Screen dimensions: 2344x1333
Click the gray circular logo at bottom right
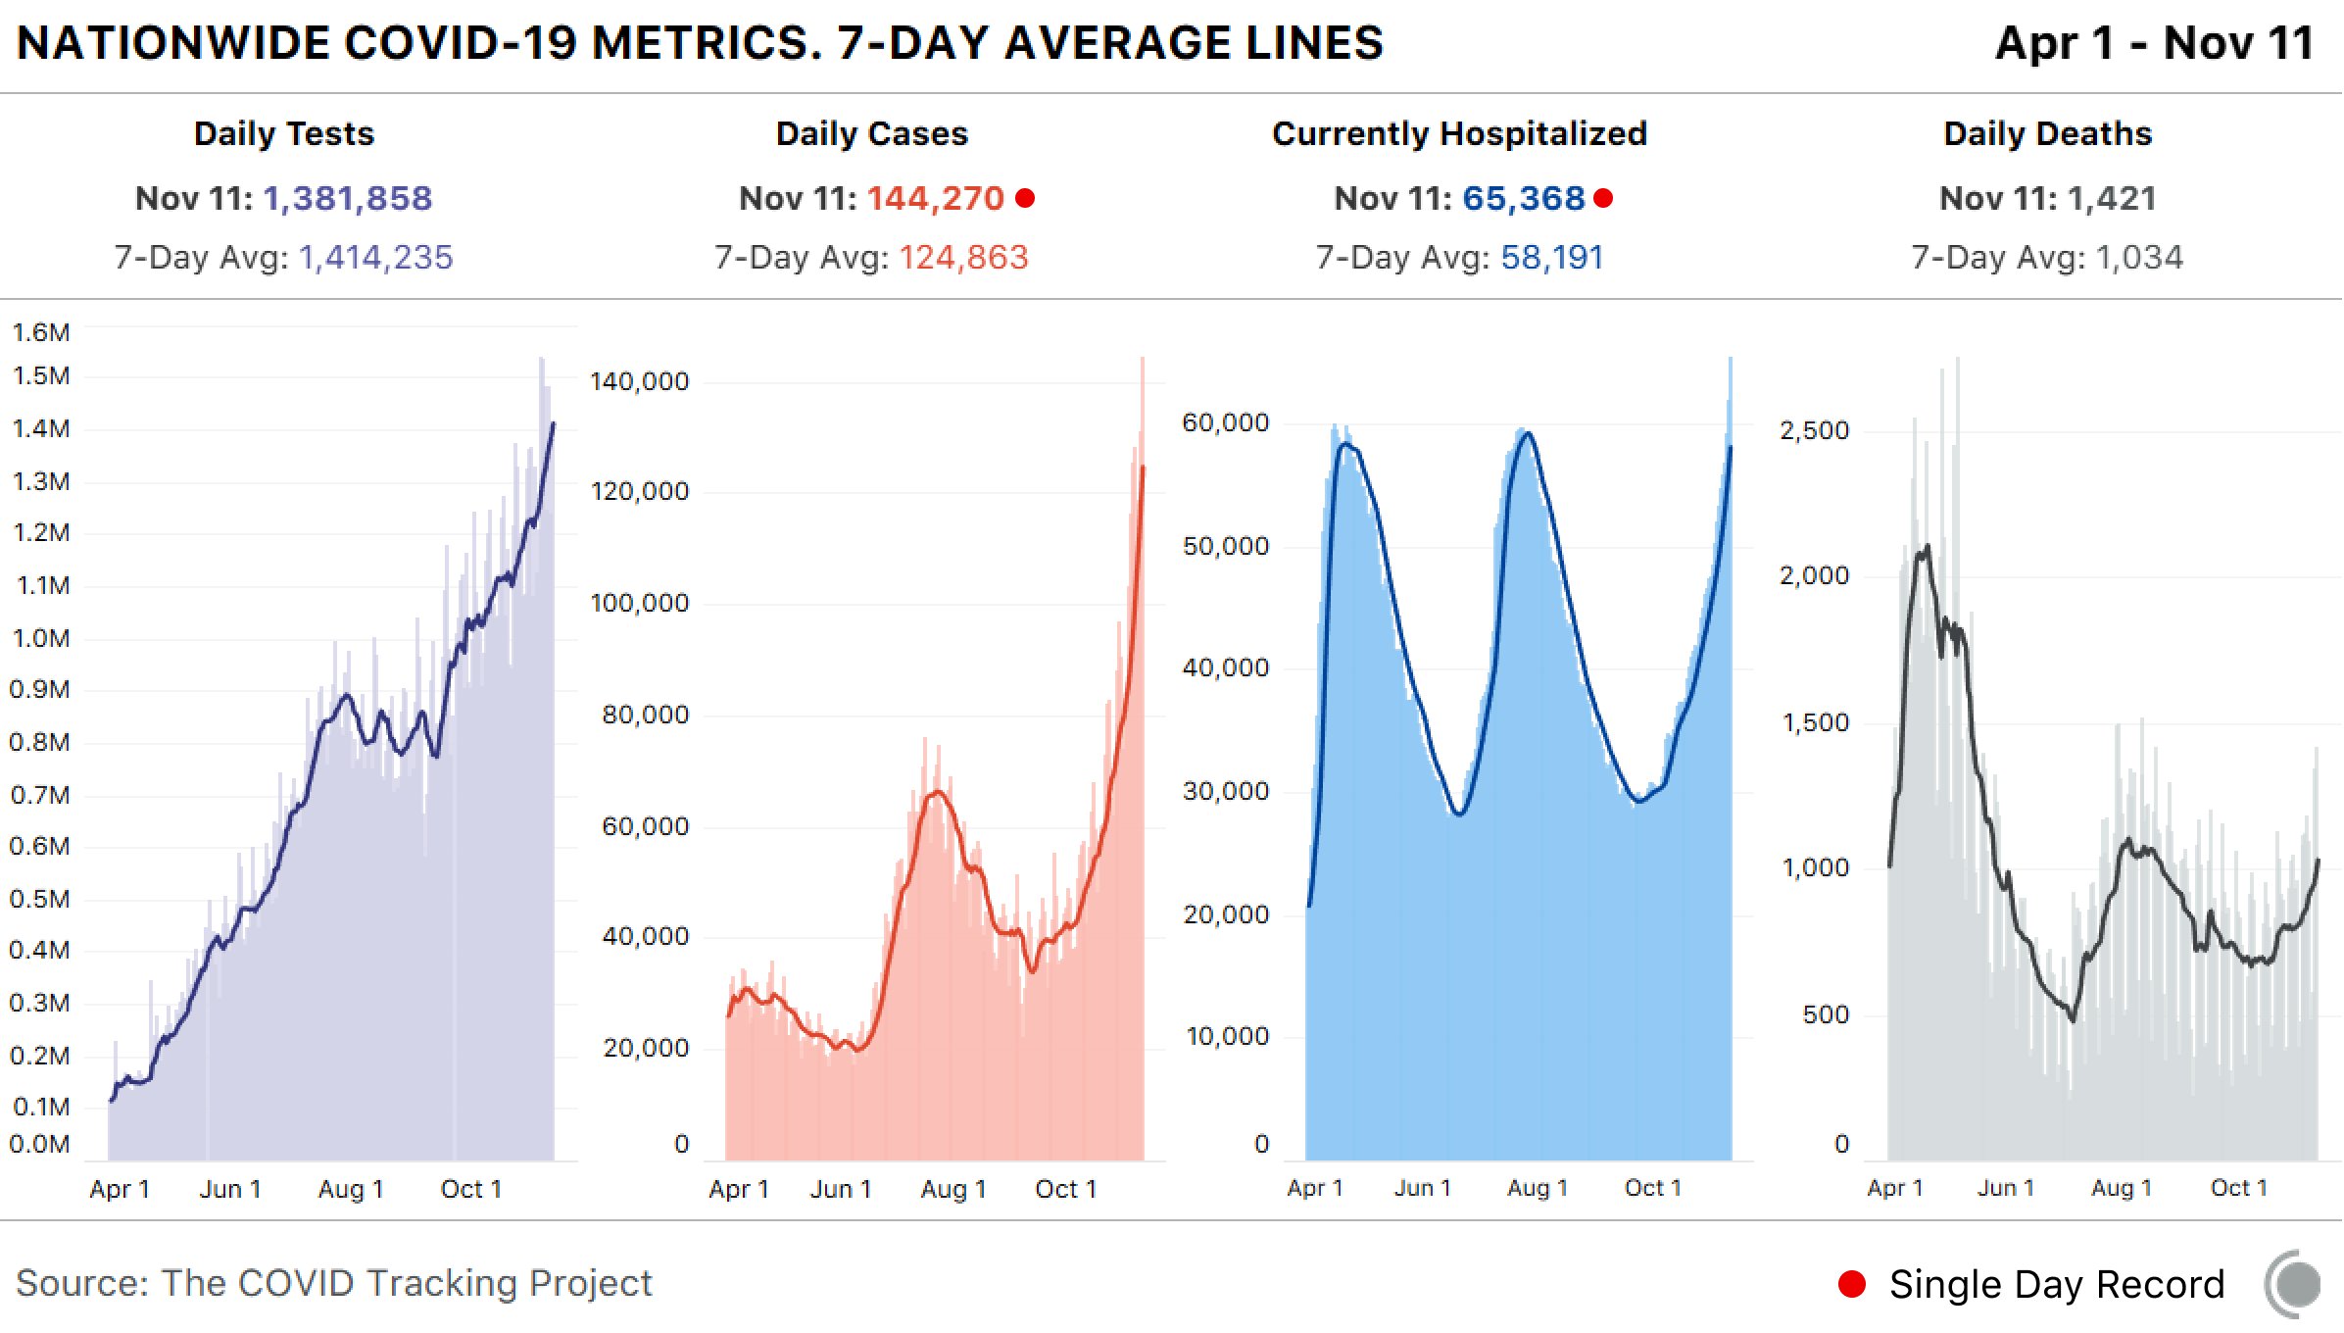click(2295, 1284)
